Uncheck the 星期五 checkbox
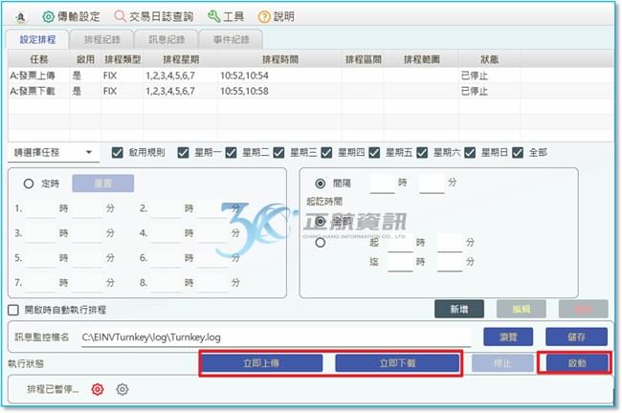Image resolution: width=622 pixels, height=413 pixels. point(374,153)
